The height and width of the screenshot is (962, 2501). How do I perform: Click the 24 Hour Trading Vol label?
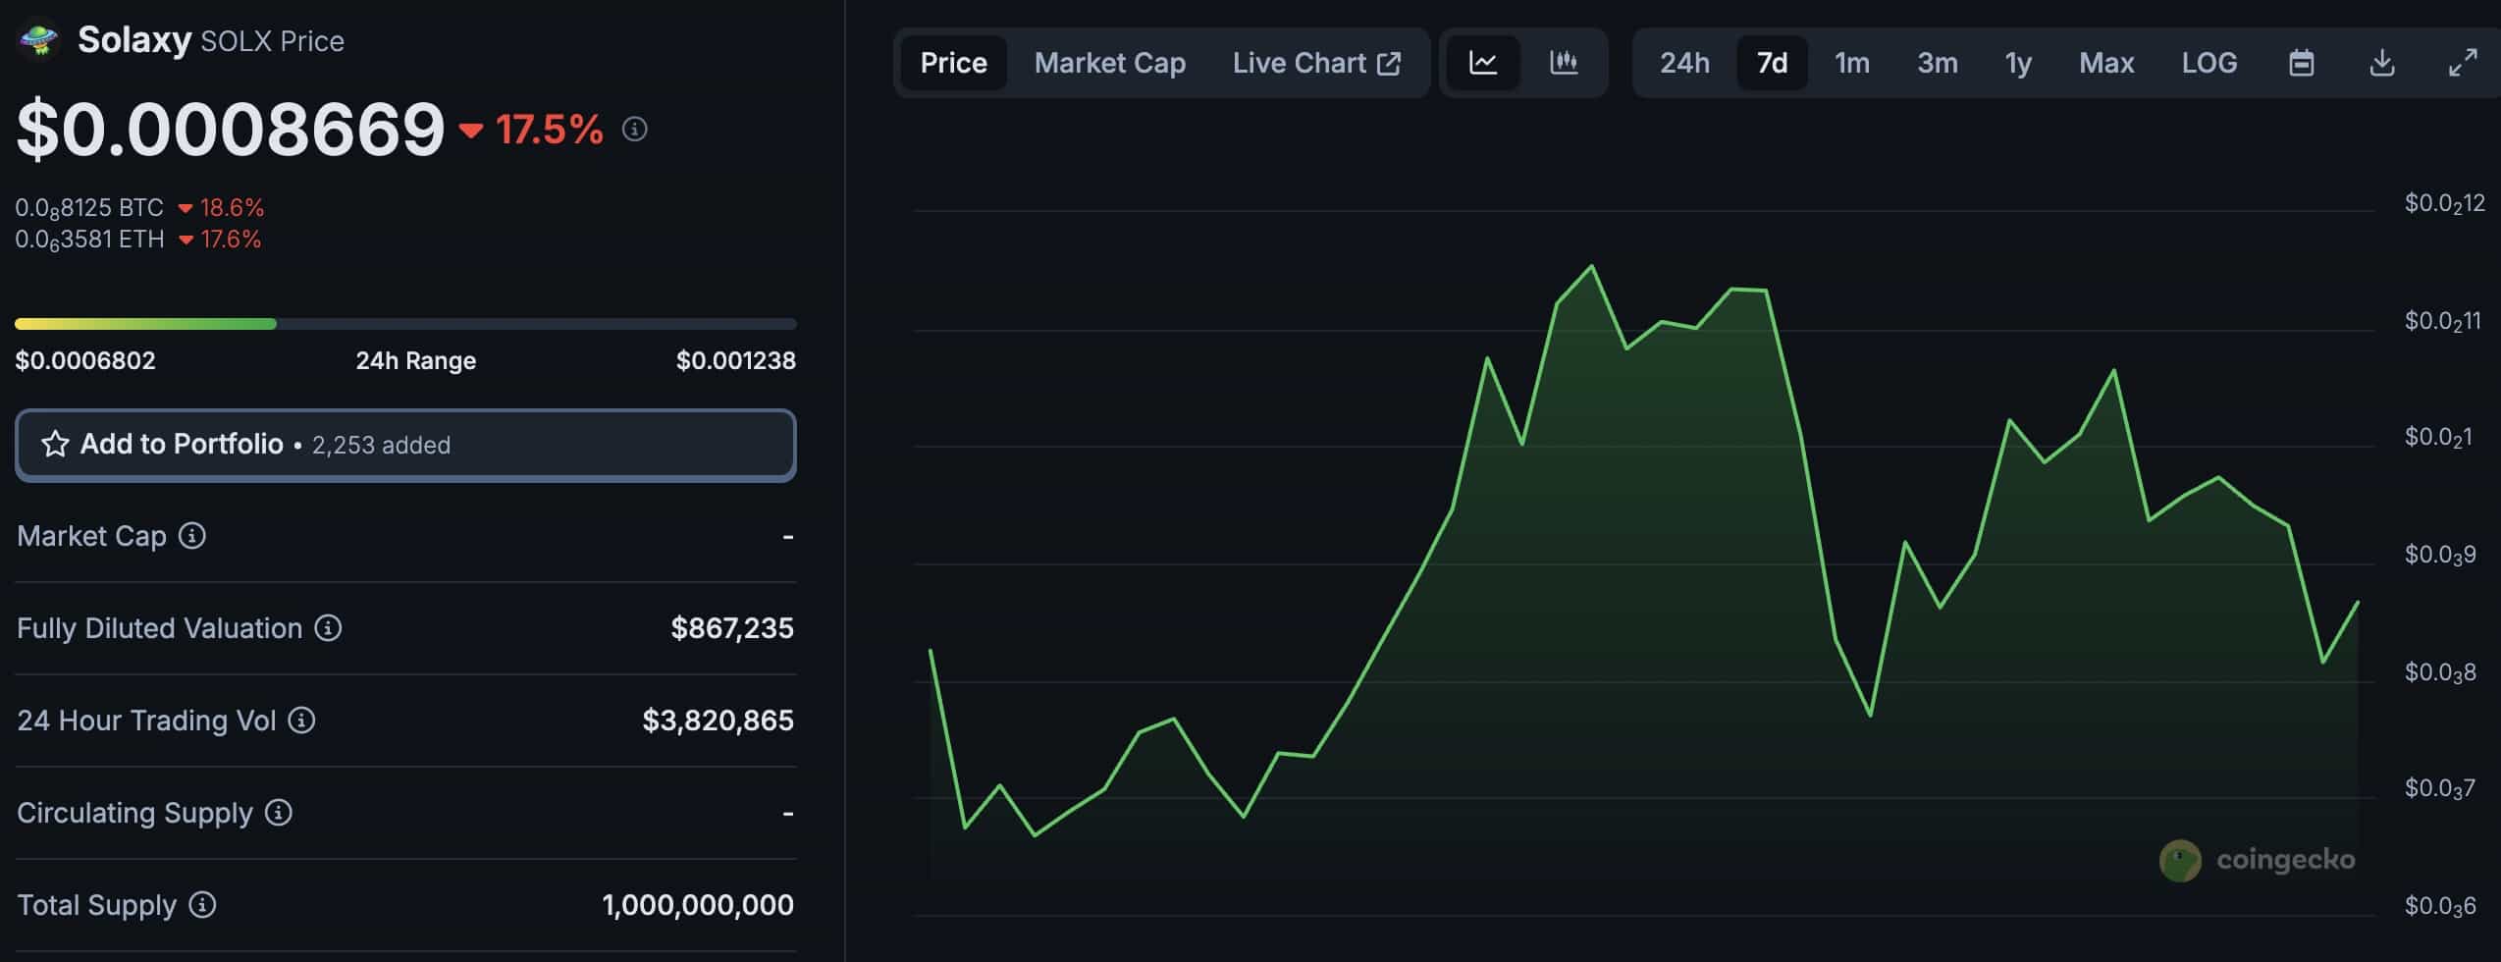pyautogui.click(x=146, y=721)
